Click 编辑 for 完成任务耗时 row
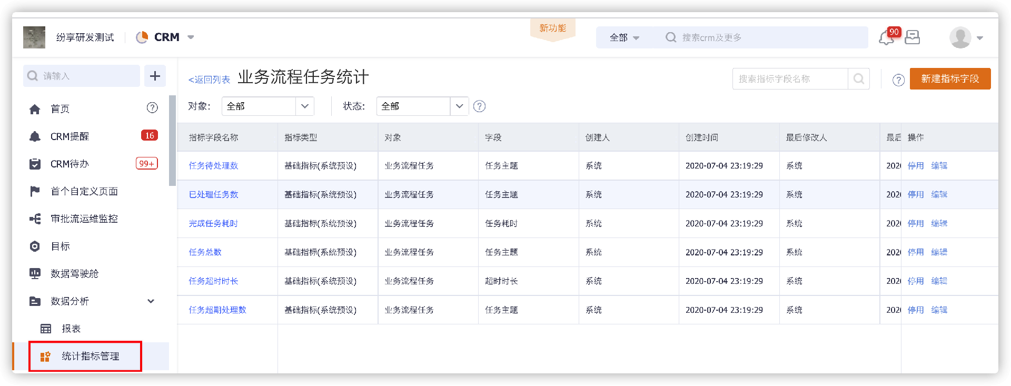 point(939,223)
